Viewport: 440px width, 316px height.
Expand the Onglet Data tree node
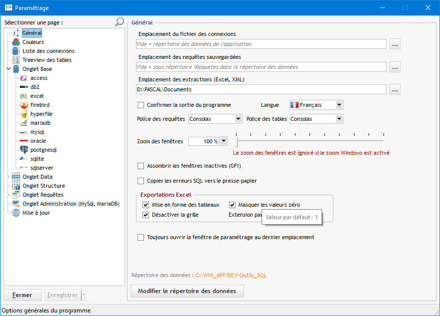8,177
